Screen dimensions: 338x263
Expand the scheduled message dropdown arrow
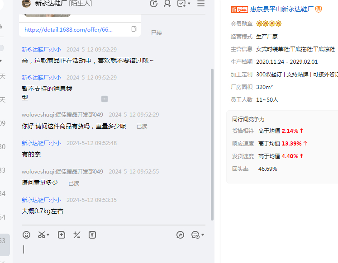click(203, 235)
